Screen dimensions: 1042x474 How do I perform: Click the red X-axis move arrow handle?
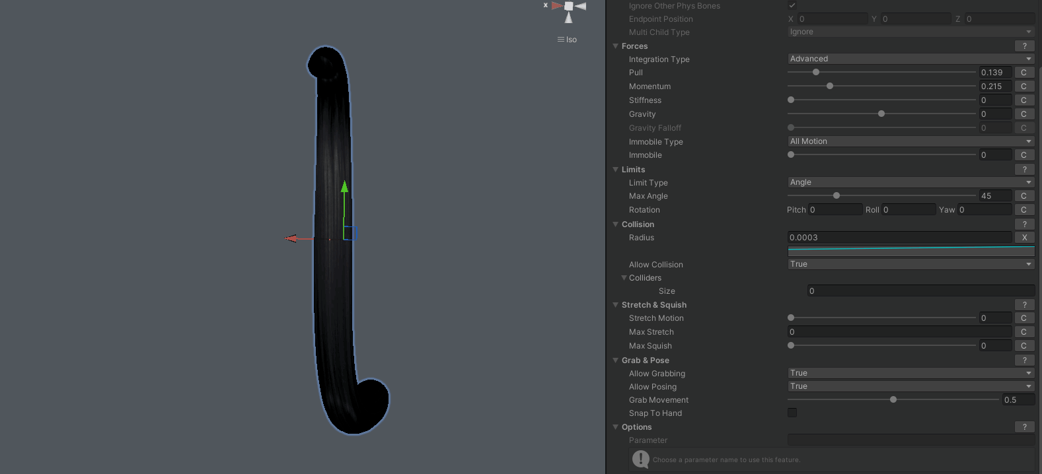[291, 238]
